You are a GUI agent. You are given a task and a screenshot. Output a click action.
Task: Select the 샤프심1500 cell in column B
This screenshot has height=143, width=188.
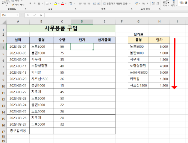point(41,79)
